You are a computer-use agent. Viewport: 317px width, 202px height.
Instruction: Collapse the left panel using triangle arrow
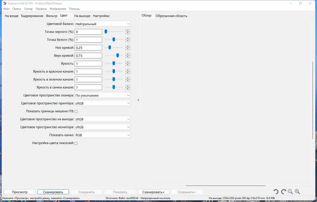point(138,100)
